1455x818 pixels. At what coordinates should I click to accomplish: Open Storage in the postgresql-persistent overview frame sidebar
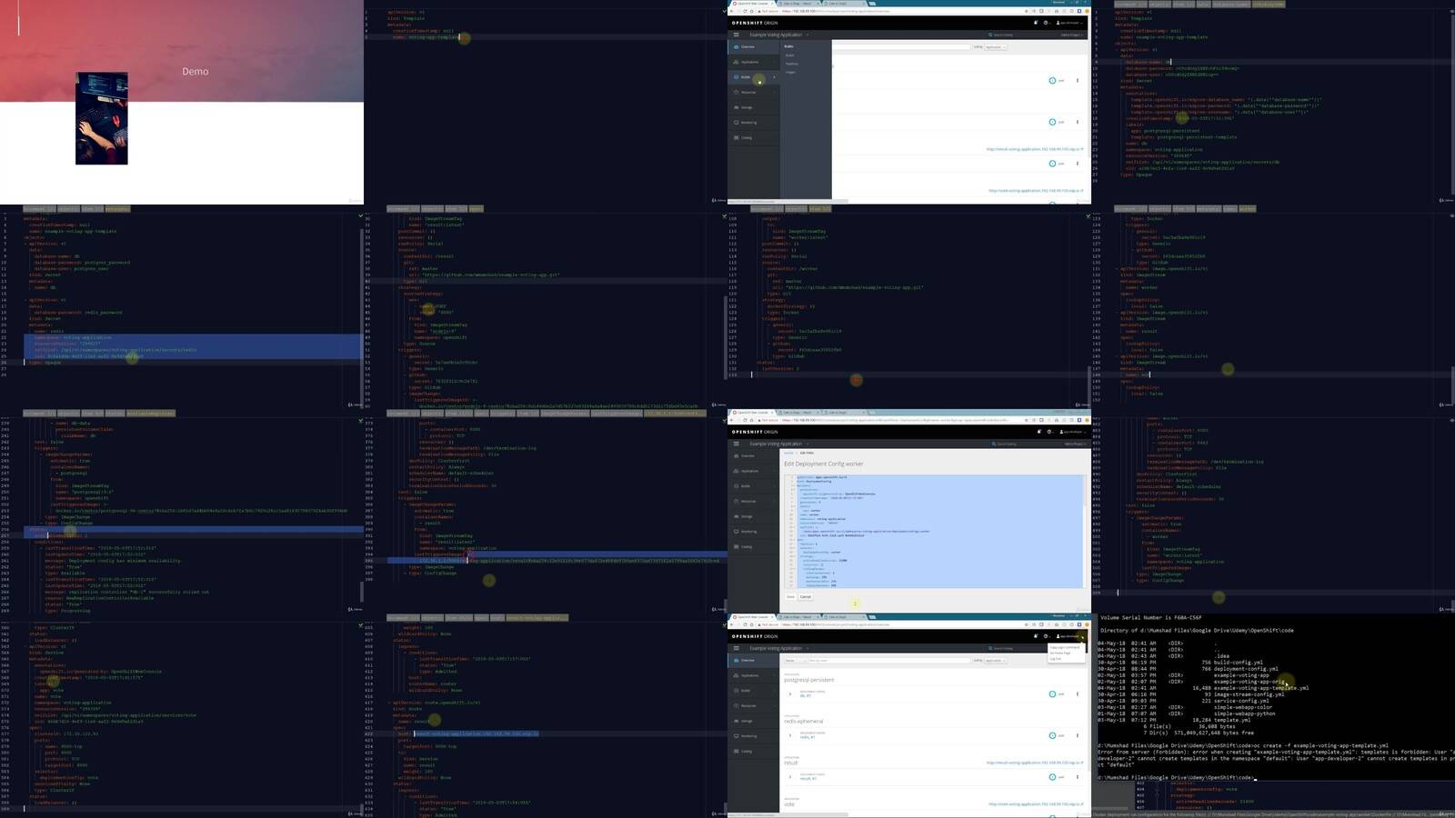tap(753, 721)
